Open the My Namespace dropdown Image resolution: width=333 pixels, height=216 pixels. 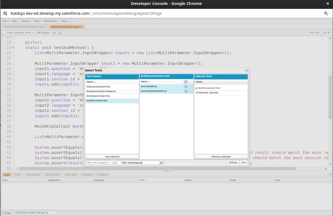(x=161, y=162)
